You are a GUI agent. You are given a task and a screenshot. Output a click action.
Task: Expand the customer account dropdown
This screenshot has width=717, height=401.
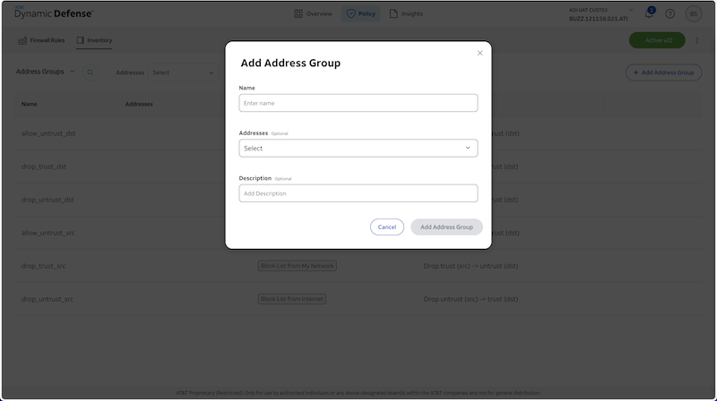click(631, 10)
